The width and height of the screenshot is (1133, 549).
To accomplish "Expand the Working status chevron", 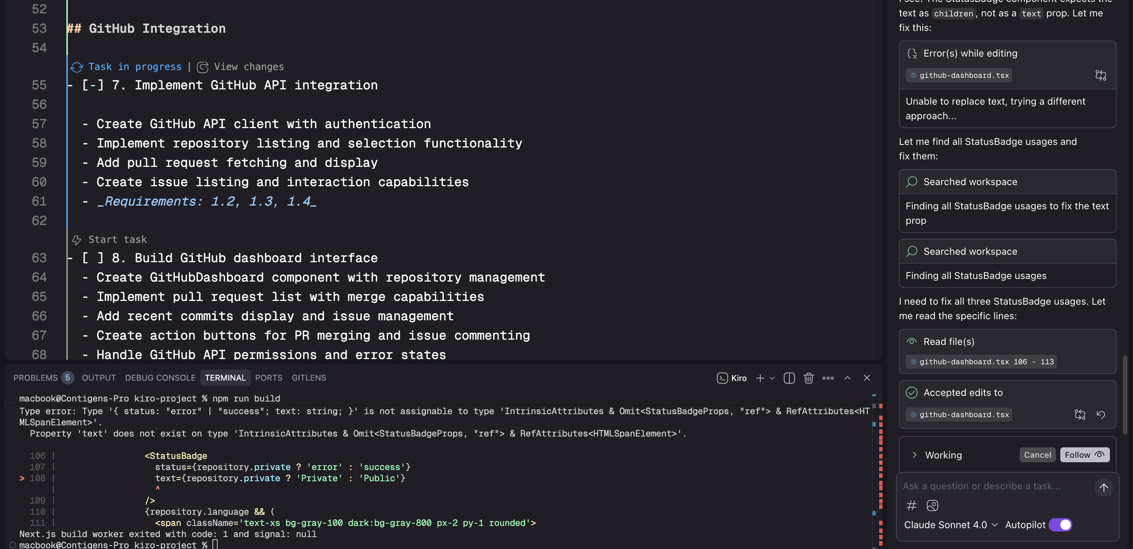I will [914, 455].
